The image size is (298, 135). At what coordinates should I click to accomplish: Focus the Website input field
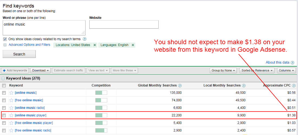click(x=124, y=25)
